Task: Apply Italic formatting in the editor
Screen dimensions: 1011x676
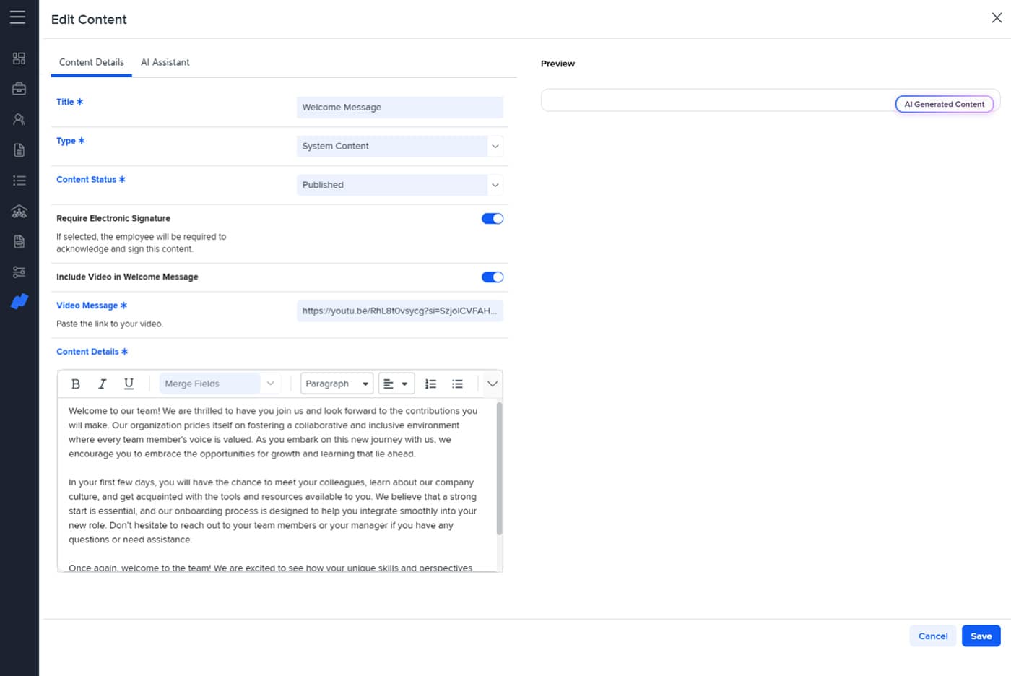Action: point(103,383)
